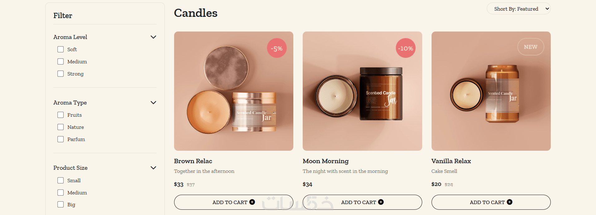Toggle the Big product size checkbox

61,204
